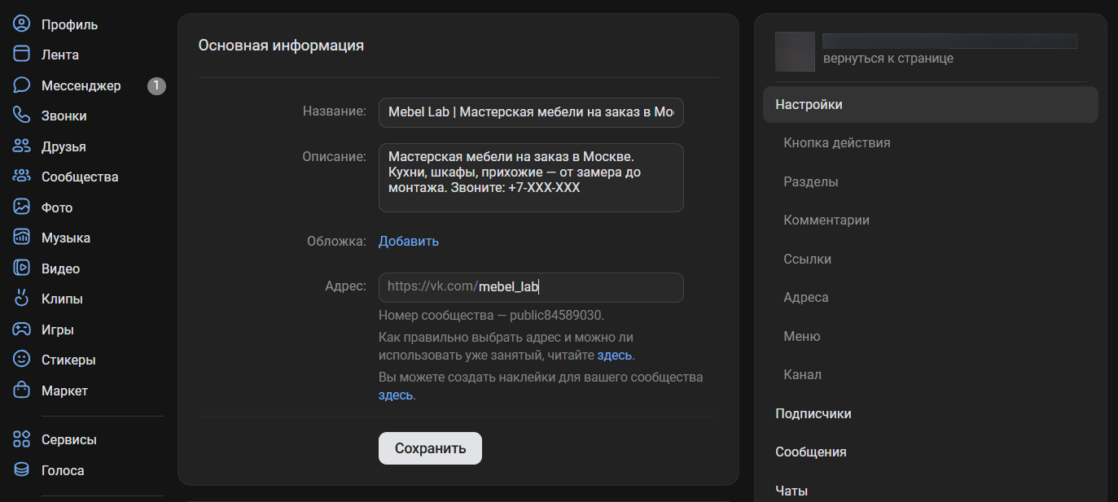1118x502 pixels.
Task: Open Games via the gamepad icon
Action: pyautogui.click(x=22, y=330)
